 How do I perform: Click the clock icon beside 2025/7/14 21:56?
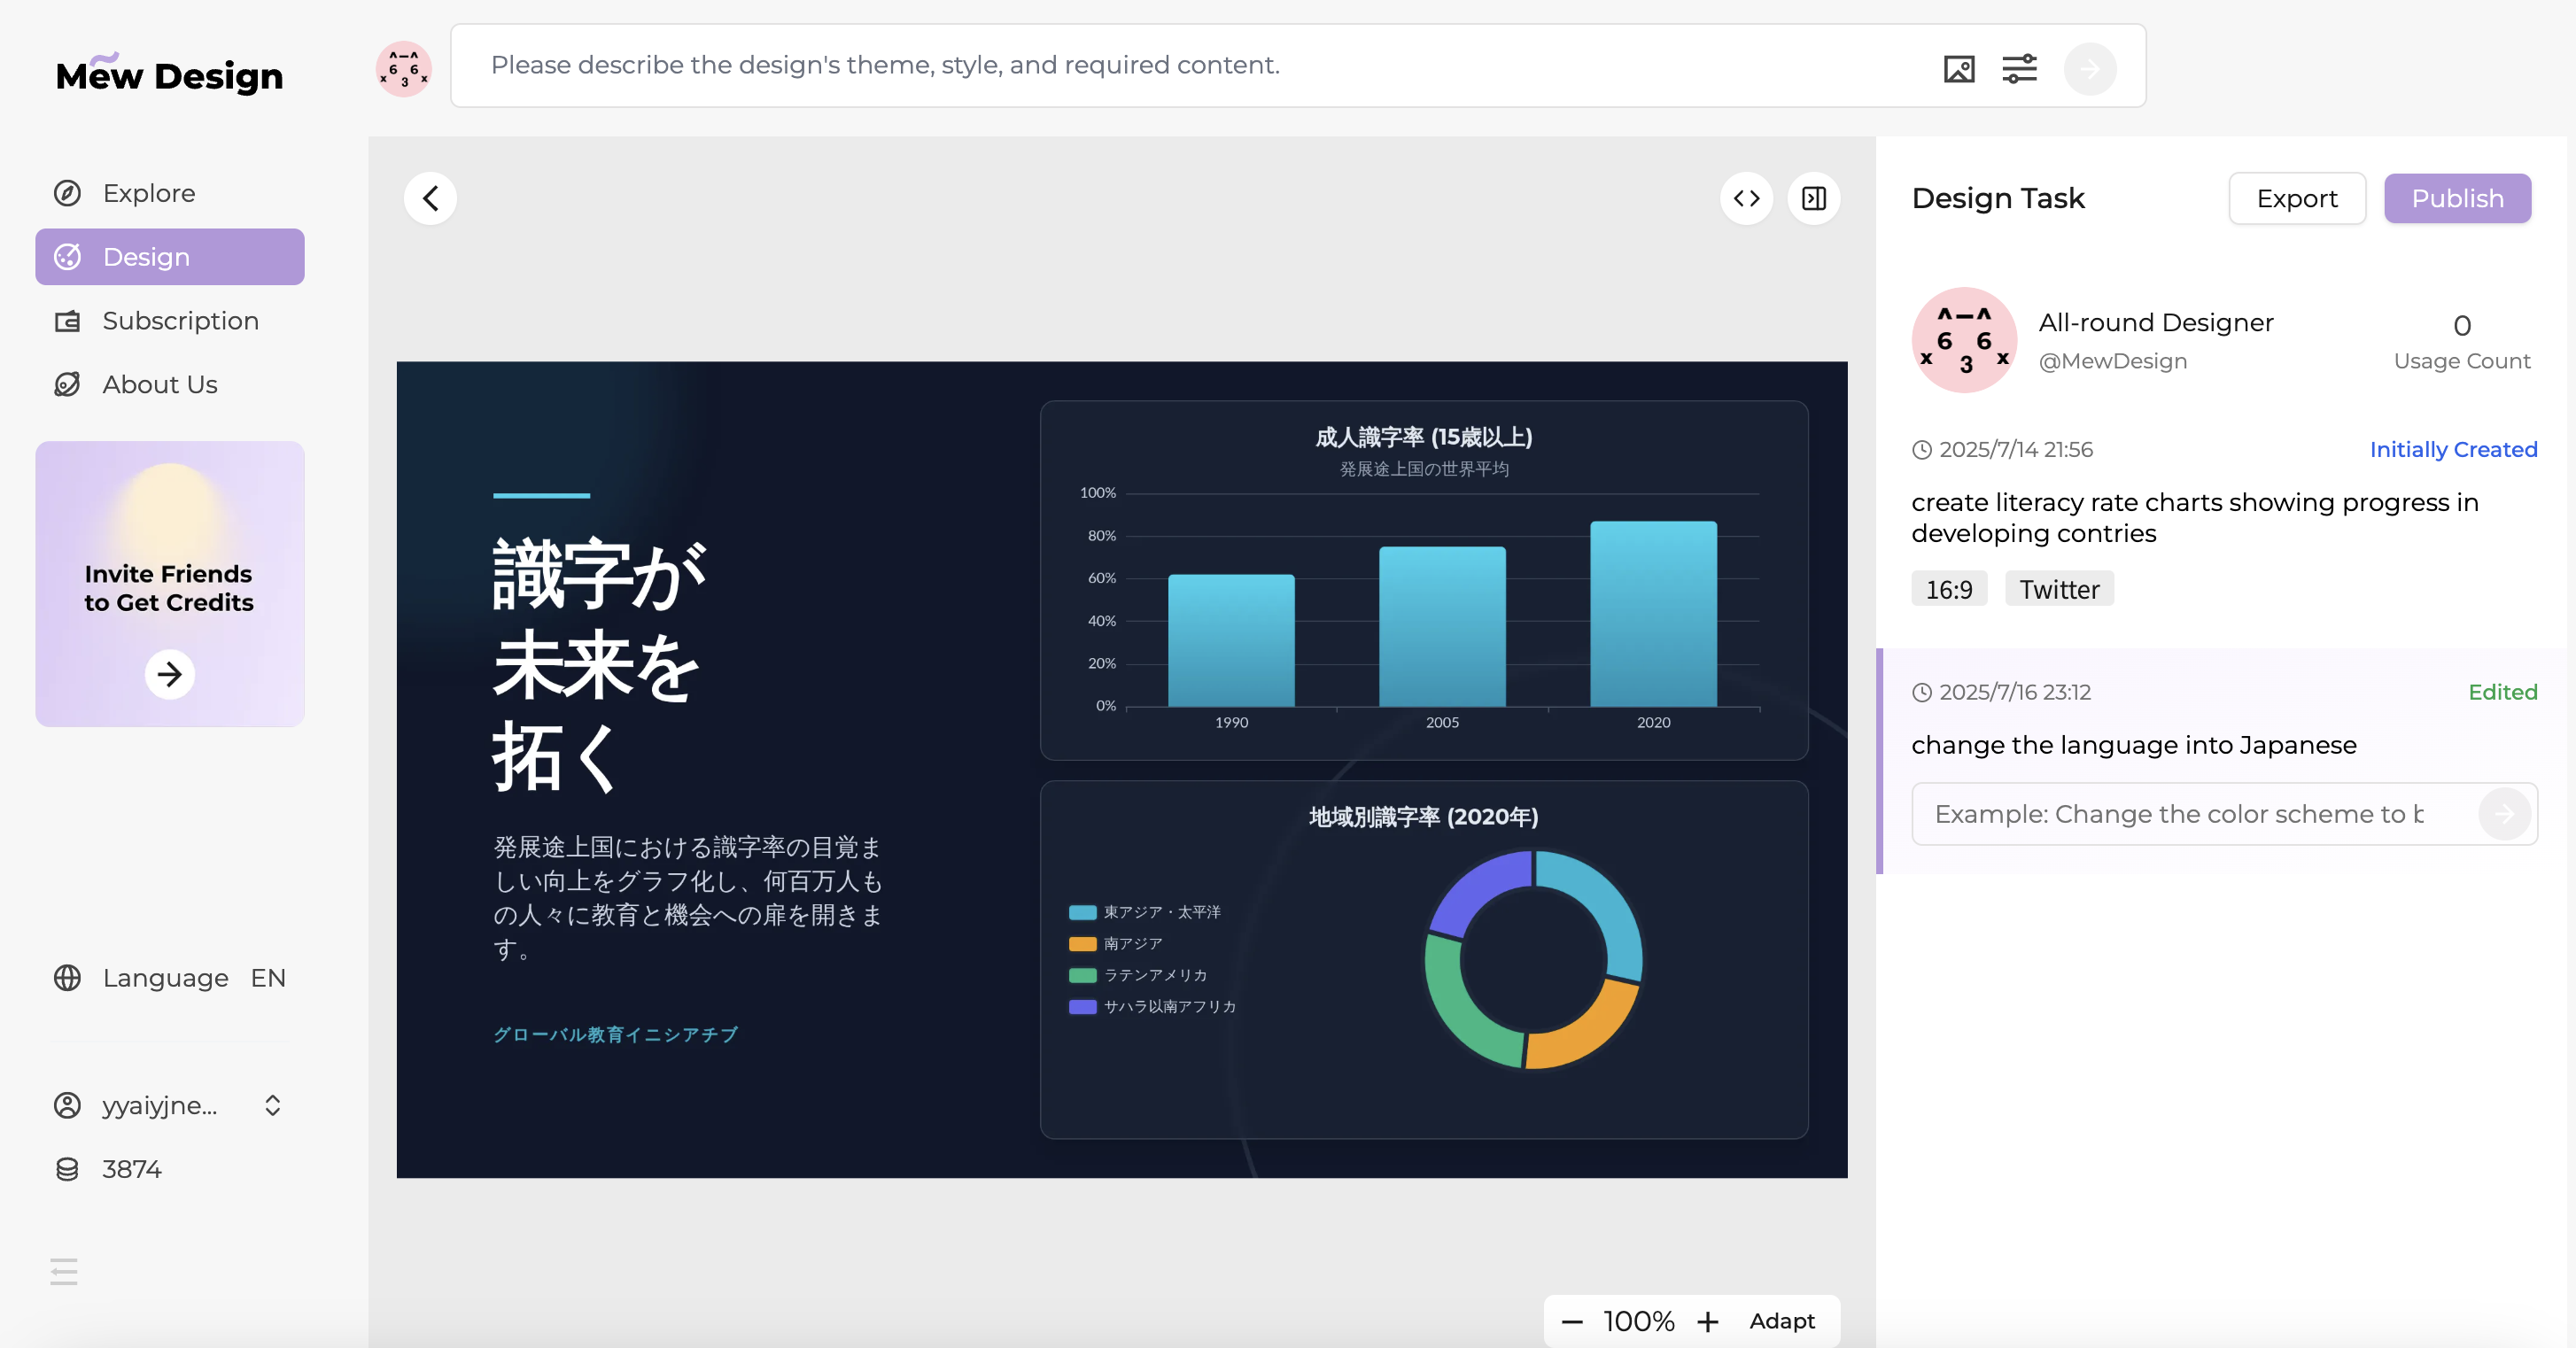click(x=1921, y=450)
